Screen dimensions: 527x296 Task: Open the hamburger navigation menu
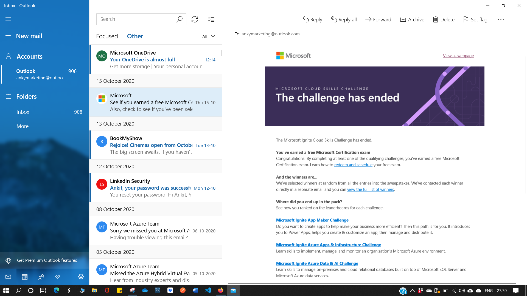8,19
